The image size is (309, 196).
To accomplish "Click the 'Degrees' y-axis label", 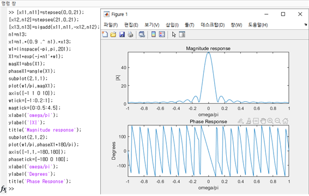I will pos(114,151).
